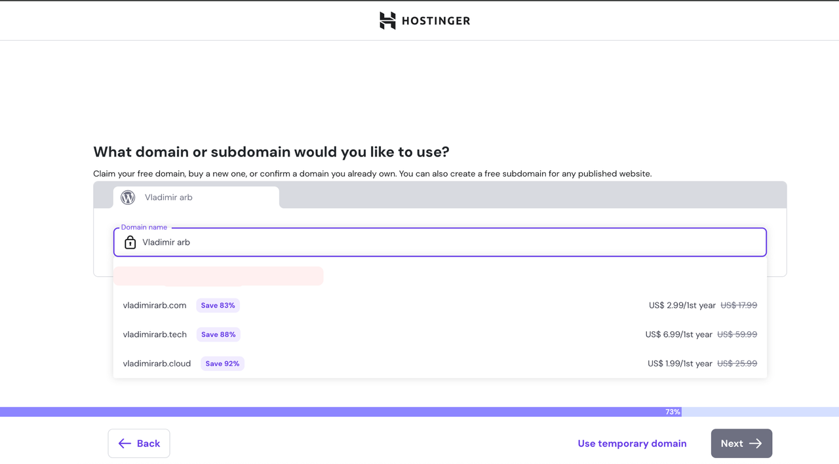
Task: Click the Save 83% badge
Action: point(218,306)
